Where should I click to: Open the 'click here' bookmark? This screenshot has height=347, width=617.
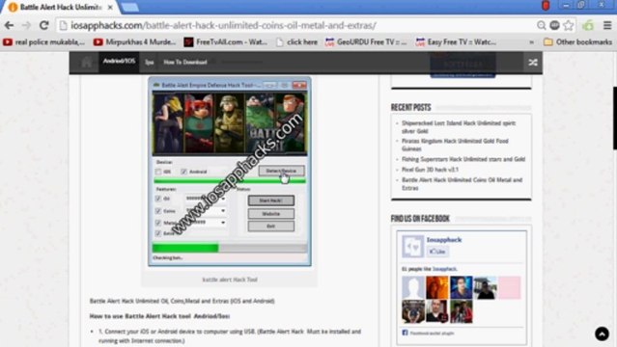point(296,42)
